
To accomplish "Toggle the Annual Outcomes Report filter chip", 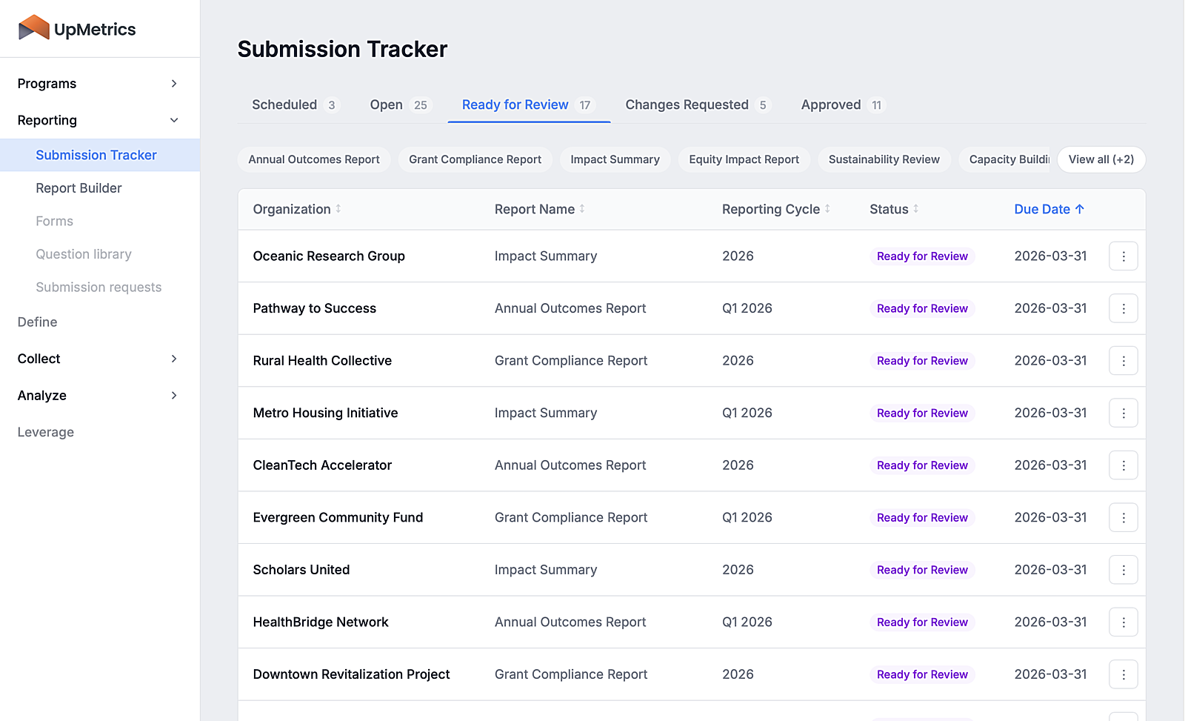I will coord(314,159).
